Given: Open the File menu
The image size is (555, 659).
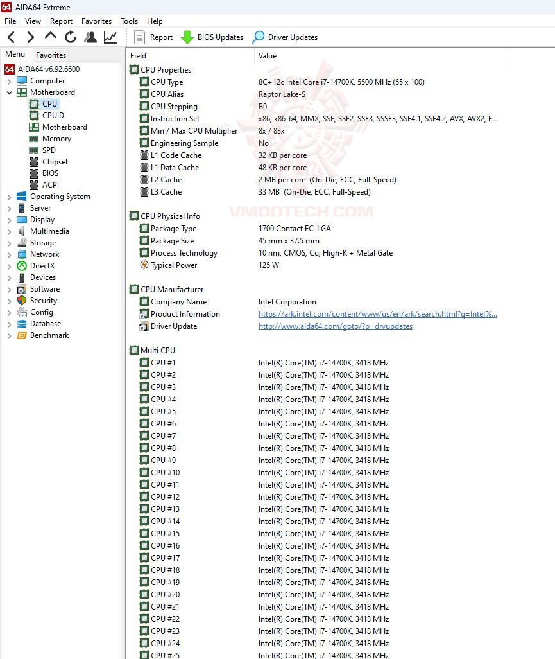Looking at the screenshot, I should (x=10, y=21).
